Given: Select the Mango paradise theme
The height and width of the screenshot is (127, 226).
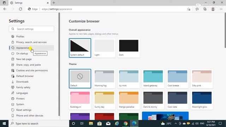Looking at the screenshot, I should 129,100.
